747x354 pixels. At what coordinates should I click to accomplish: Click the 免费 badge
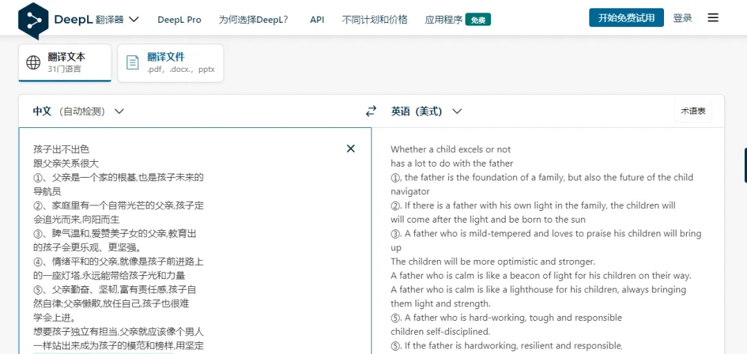479,19
